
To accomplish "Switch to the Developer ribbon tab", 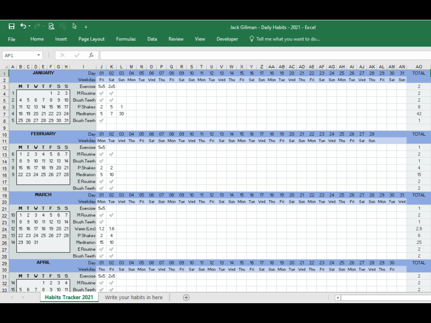I will pyautogui.click(x=227, y=39).
